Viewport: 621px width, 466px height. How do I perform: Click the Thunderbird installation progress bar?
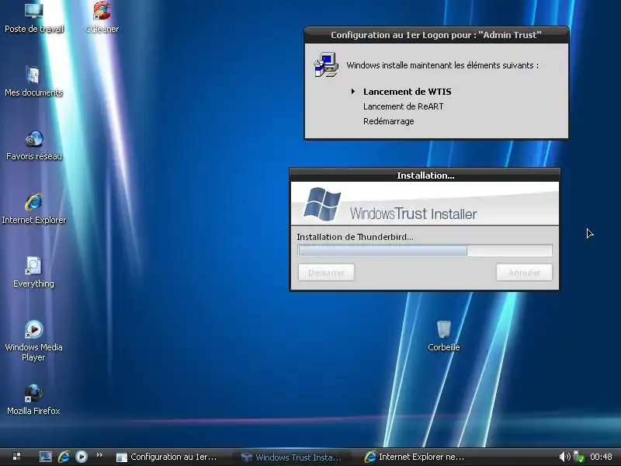(x=425, y=250)
